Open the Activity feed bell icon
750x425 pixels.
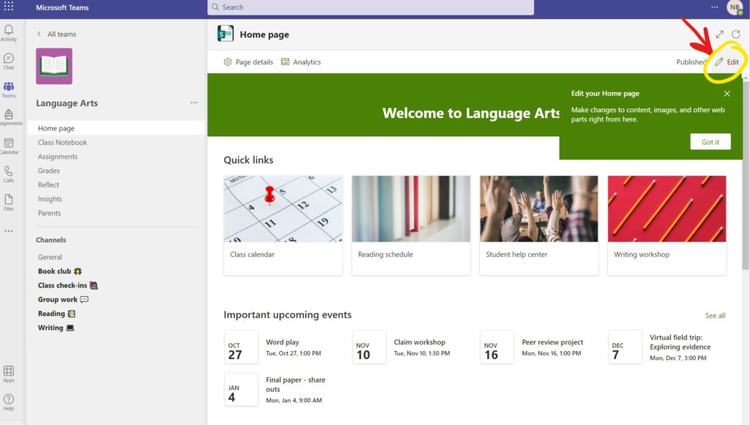point(9,32)
